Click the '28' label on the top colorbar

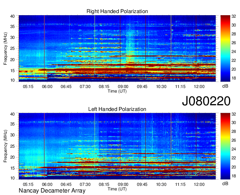pos(234,34)
